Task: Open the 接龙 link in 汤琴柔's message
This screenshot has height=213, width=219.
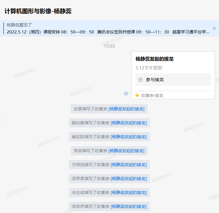Action: pos(129,179)
